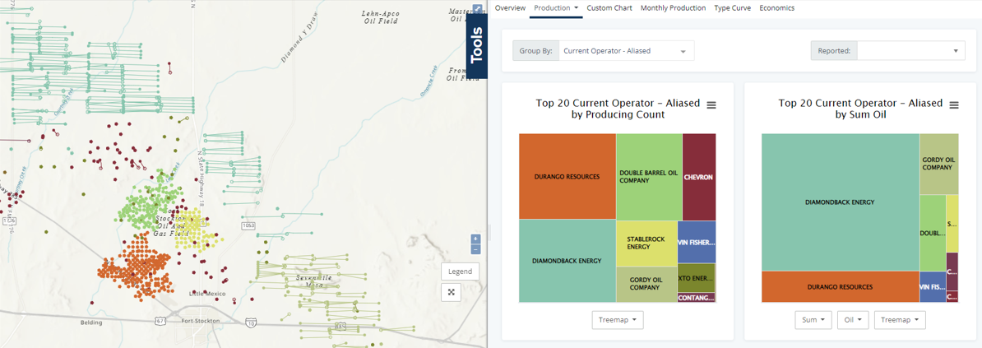This screenshot has height=348, width=982.
Task: Open the Producing Count chart hamburger menu
Action: coord(711,105)
